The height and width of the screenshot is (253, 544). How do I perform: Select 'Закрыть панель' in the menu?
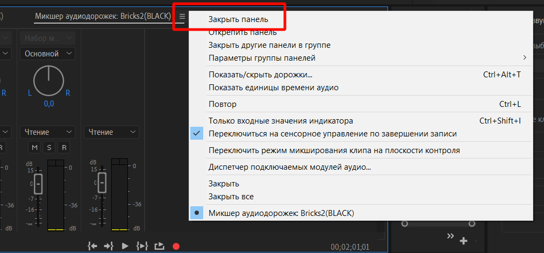(238, 19)
